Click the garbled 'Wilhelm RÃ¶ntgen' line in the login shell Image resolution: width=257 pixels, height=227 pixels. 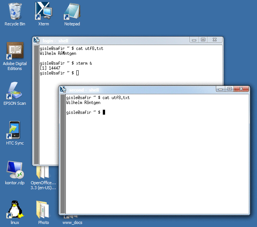coord(58,53)
